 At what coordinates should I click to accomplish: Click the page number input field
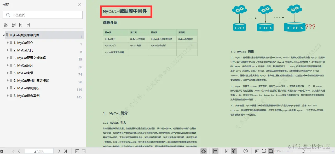[x=39, y=151]
